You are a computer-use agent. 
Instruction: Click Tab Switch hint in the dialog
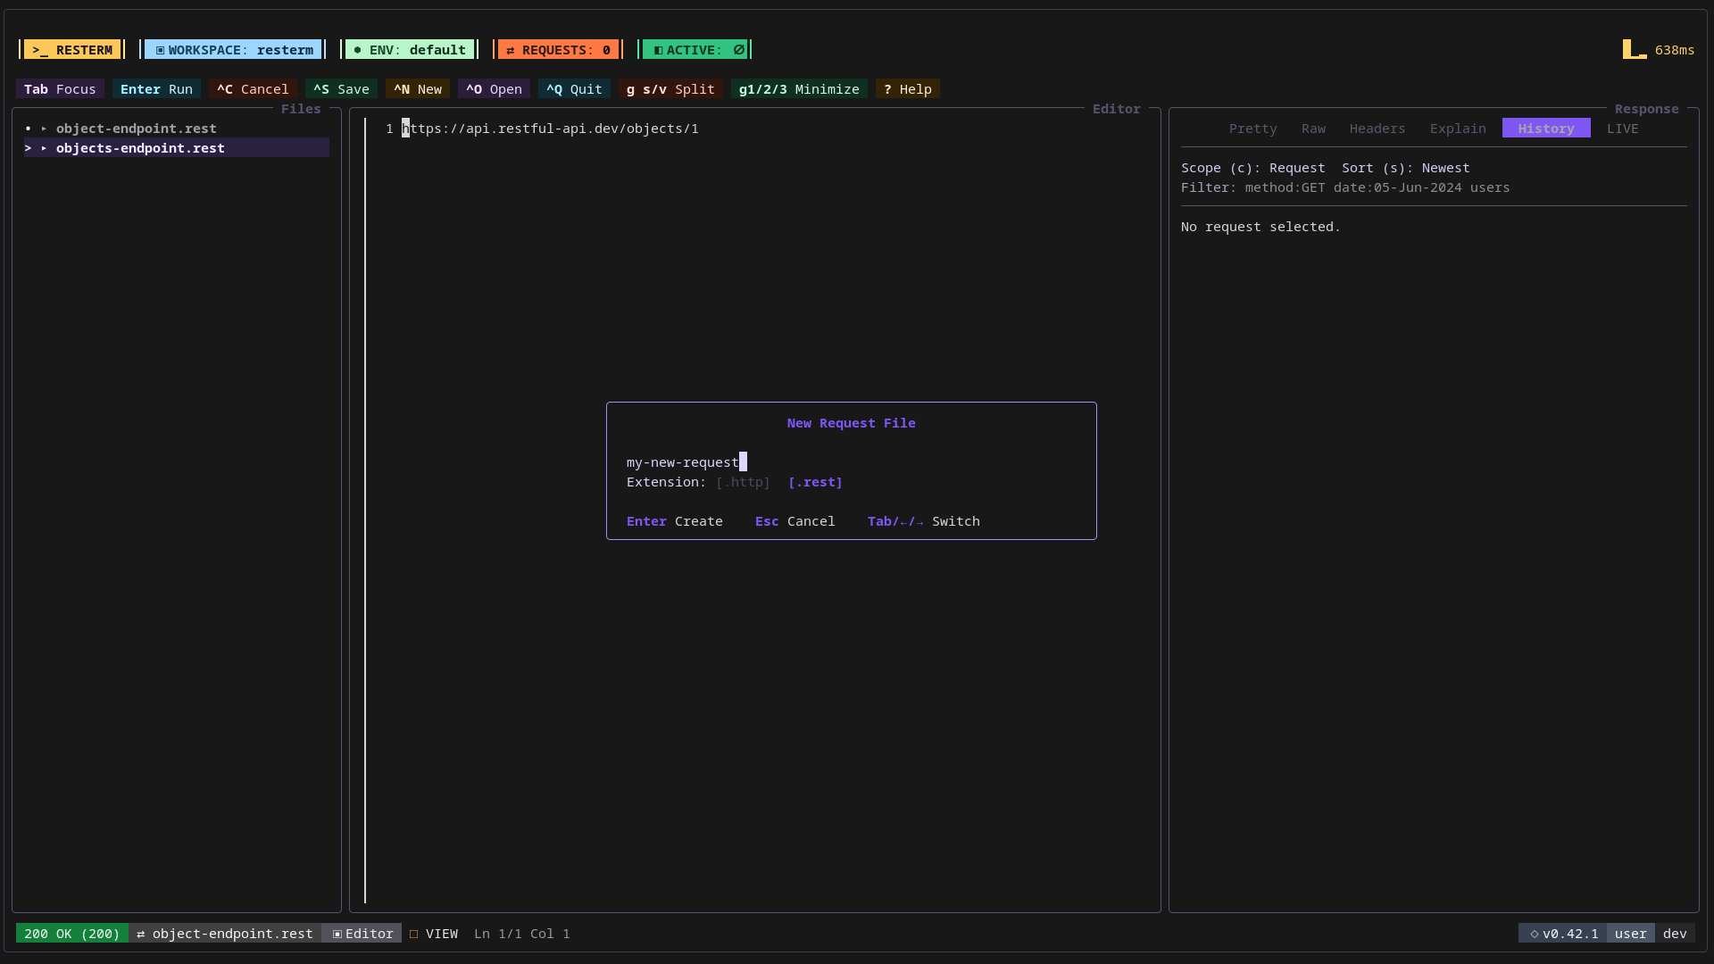pyautogui.click(x=923, y=521)
